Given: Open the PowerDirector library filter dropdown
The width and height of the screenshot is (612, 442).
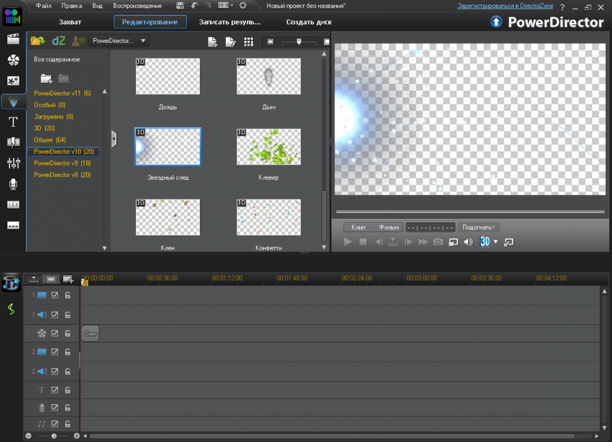Looking at the screenshot, I should [119, 41].
